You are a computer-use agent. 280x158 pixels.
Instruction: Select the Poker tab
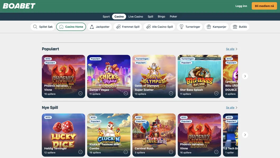pos(173,17)
